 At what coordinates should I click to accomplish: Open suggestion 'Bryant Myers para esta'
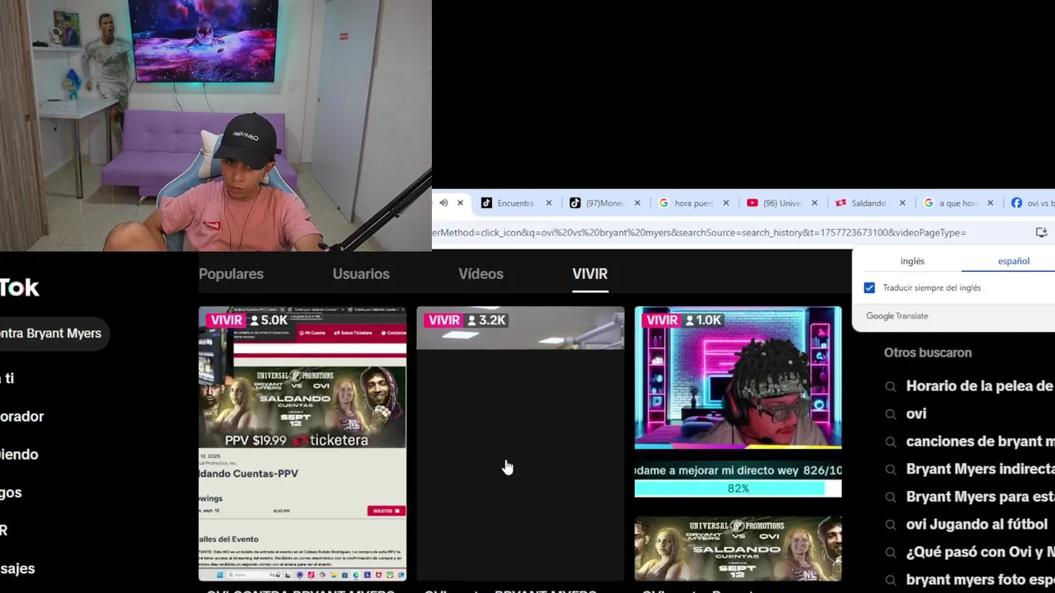point(980,497)
